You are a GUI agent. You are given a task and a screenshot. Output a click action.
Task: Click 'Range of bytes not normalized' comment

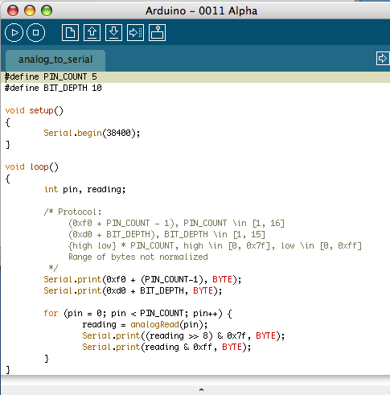point(138,257)
